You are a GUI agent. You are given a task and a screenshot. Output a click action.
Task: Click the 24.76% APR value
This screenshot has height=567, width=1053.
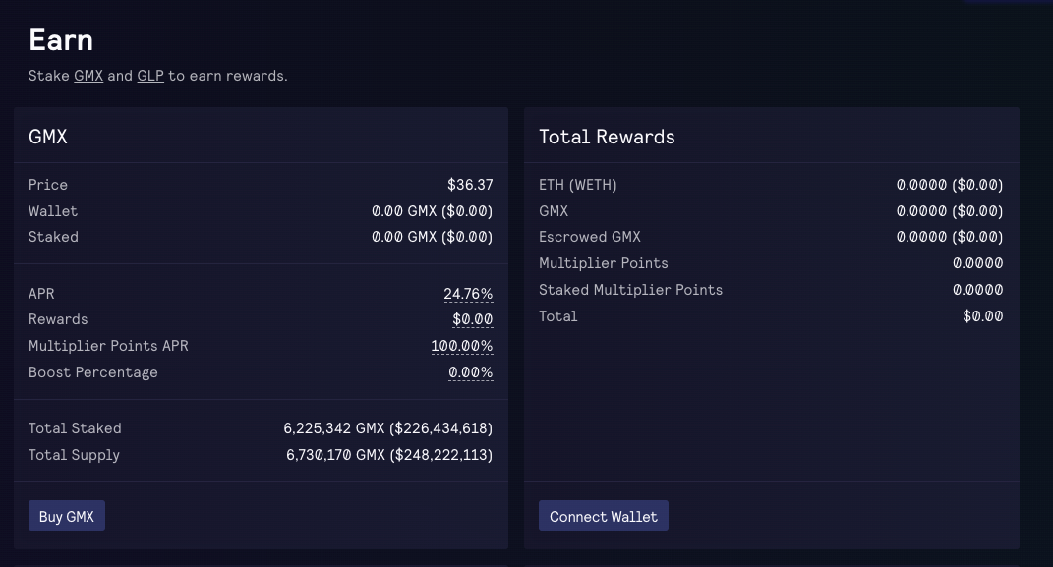coord(468,294)
